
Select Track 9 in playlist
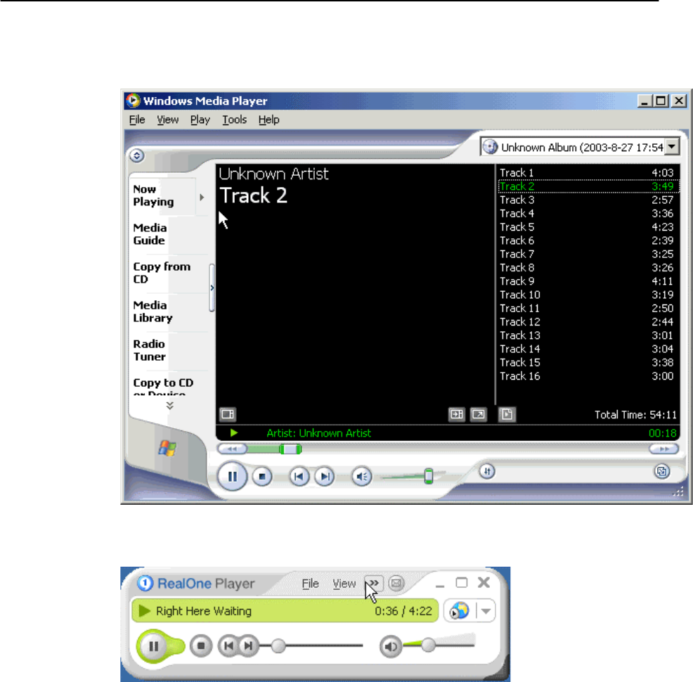[587, 281]
